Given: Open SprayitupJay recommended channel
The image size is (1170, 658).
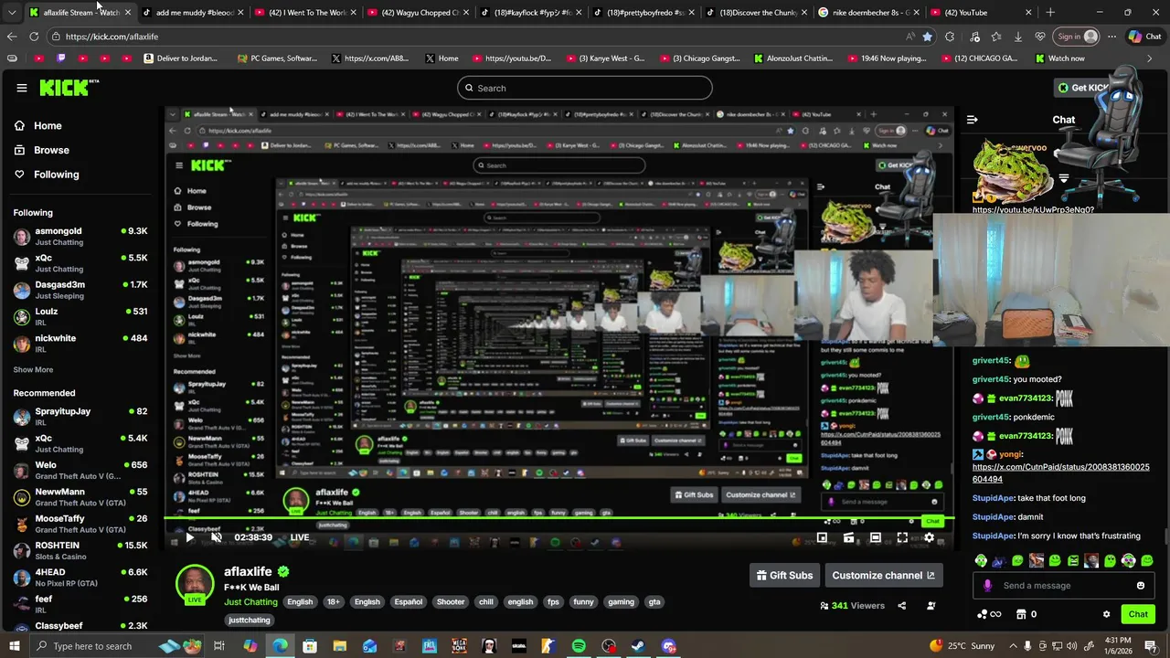Looking at the screenshot, I should pyautogui.click(x=80, y=417).
